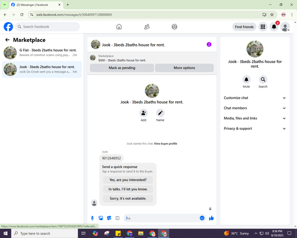The width and height of the screenshot is (297, 238).
Task: Open the notifications bell
Action: pos(274,27)
